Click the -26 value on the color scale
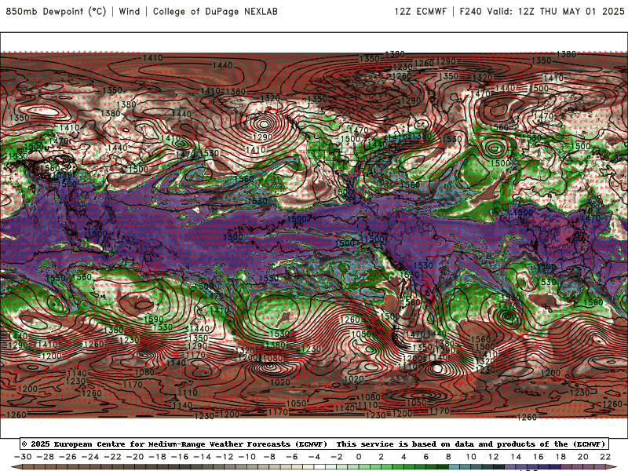Viewport: 628px width, 471px height. 68,457
